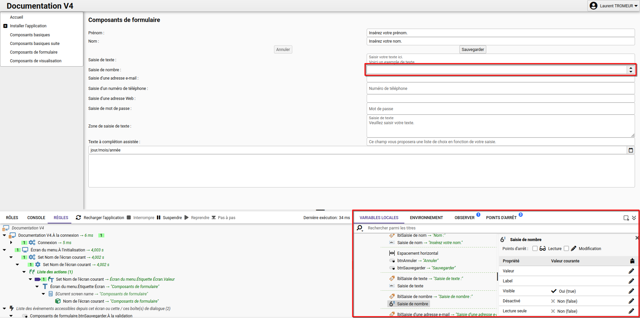
Task: Open the calendar date picker icon
Action: [x=631, y=150]
